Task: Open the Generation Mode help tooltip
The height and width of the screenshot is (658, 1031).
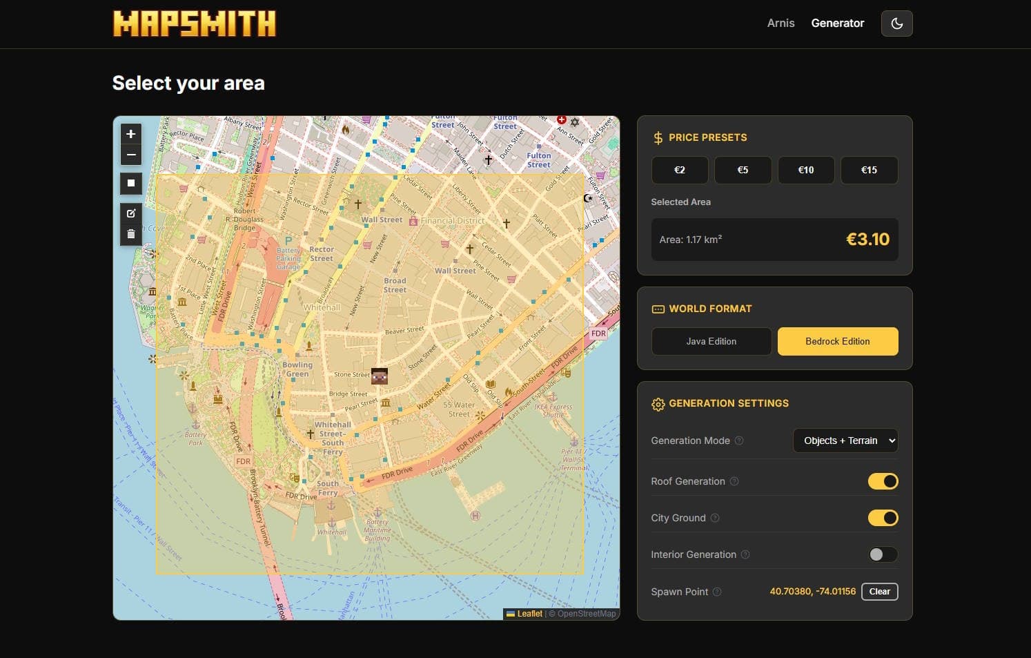Action: point(738,441)
